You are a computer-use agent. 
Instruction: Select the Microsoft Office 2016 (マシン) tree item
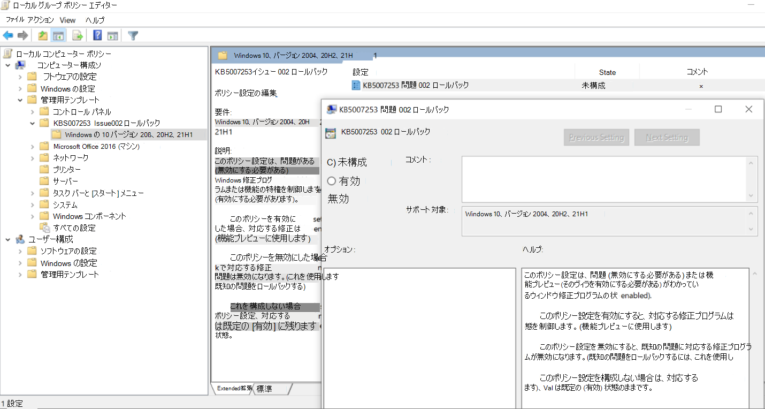click(x=96, y=146)
